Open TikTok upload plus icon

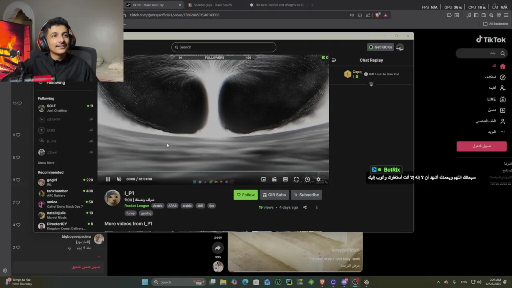[503, 110]
